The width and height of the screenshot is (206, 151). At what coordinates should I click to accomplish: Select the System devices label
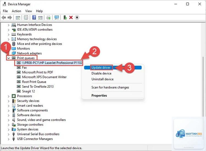tap(28, 129)
